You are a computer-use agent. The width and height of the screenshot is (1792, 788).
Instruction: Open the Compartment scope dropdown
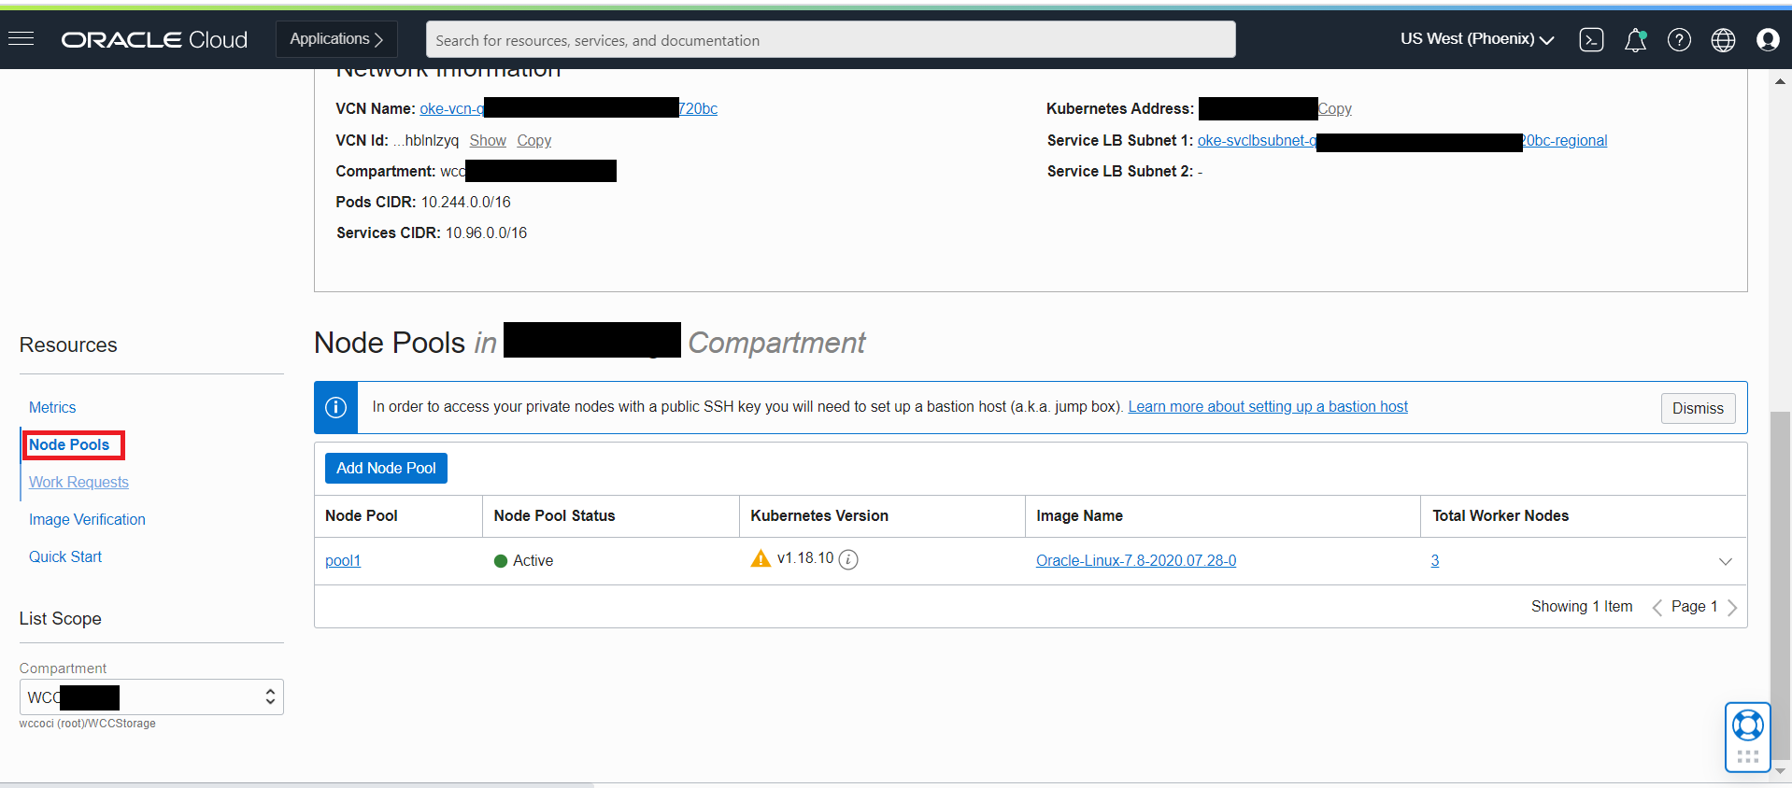[x=151, y=697]
